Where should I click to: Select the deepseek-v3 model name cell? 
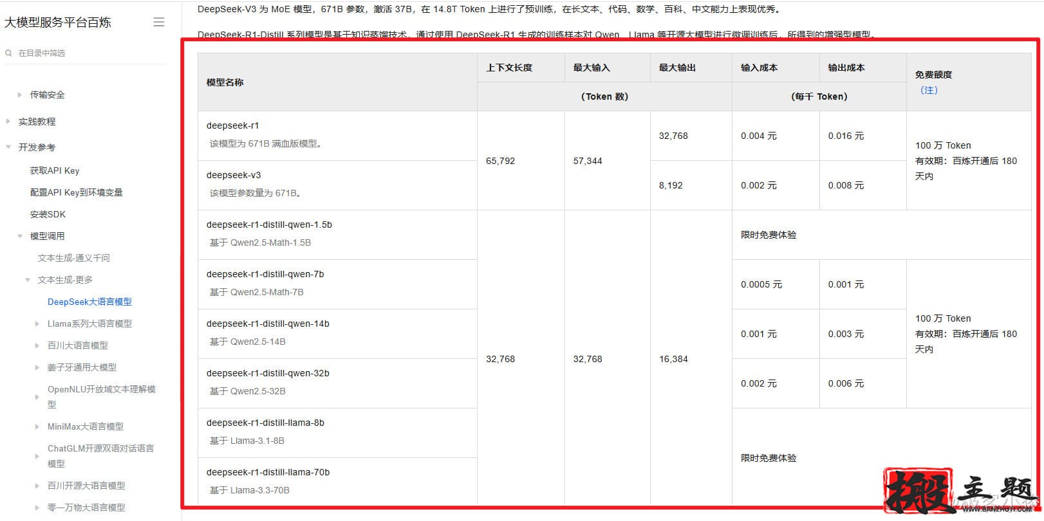pos(337,185)
